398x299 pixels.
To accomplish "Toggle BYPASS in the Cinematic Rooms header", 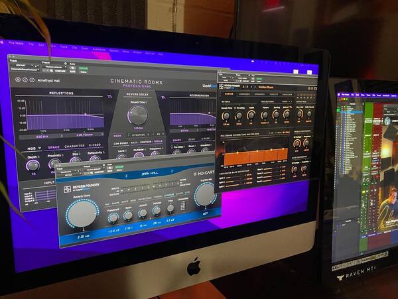I will point(84,68).
